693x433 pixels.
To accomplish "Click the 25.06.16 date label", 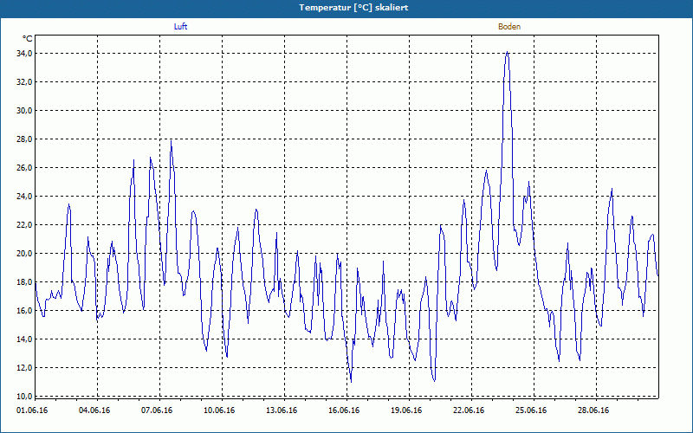I will click(531, 410).
